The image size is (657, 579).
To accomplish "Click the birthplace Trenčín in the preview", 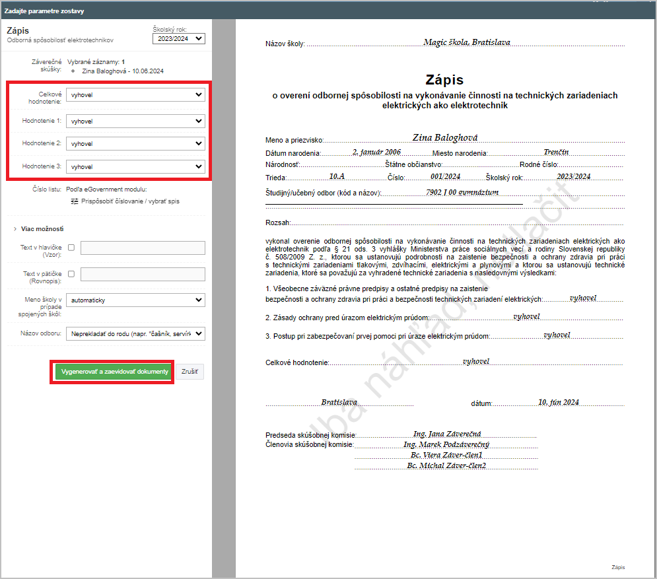I will tap(556, 152).
